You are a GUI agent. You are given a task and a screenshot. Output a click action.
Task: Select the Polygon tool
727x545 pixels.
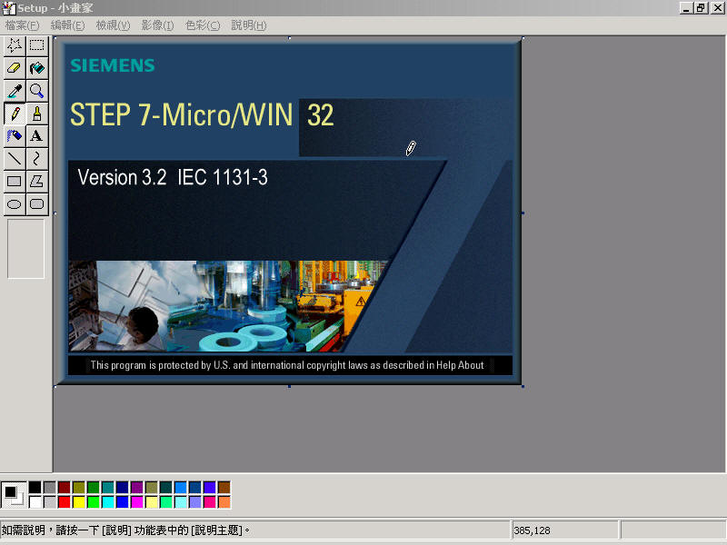click(x=36, y=181)
